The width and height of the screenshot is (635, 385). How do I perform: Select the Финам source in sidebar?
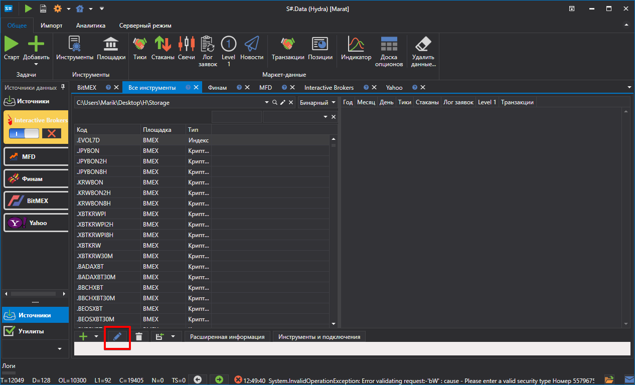(36, 178)
